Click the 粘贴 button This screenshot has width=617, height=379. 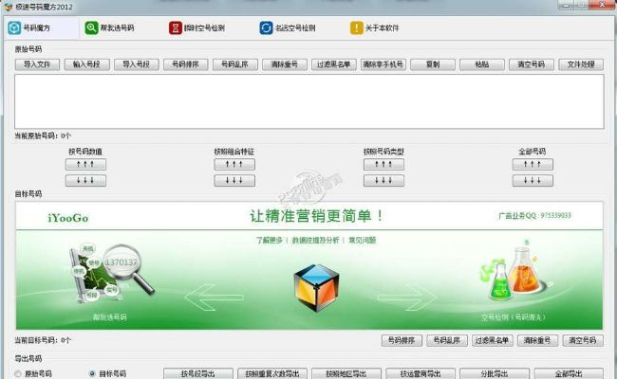tap(482, 64)
